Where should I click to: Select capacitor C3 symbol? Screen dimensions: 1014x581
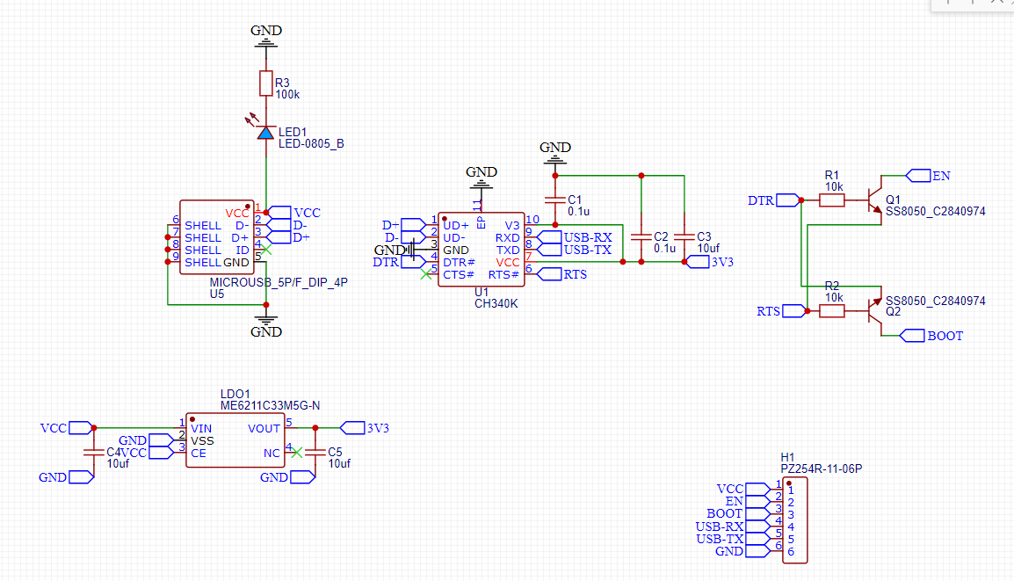tap(684, 237)
